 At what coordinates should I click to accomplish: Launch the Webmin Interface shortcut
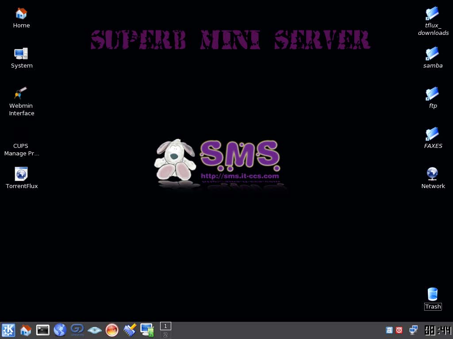click(x=21, y=94)
